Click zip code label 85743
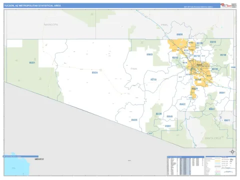 [175, 57]
